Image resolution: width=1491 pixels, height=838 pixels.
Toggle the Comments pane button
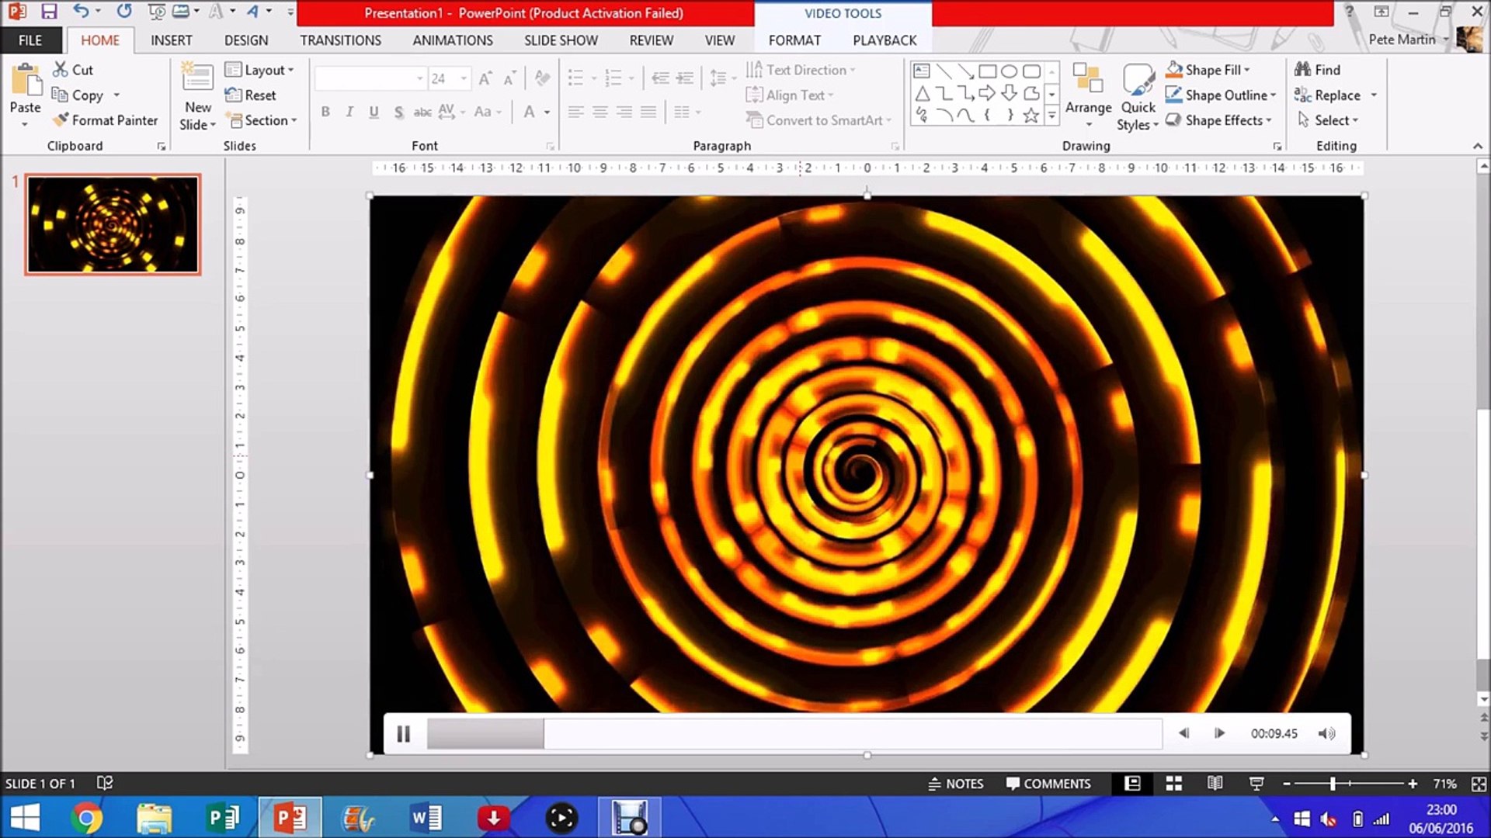pos(1048,784)
